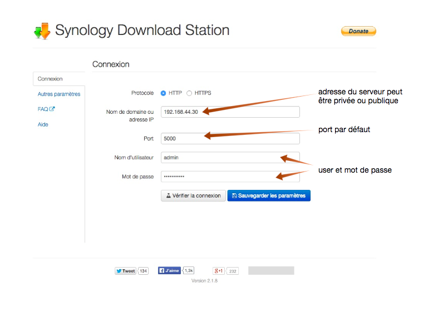438x312 pixels.
Task: Click the Synology Download Station logo icon
Action: [x=42, y=31]
